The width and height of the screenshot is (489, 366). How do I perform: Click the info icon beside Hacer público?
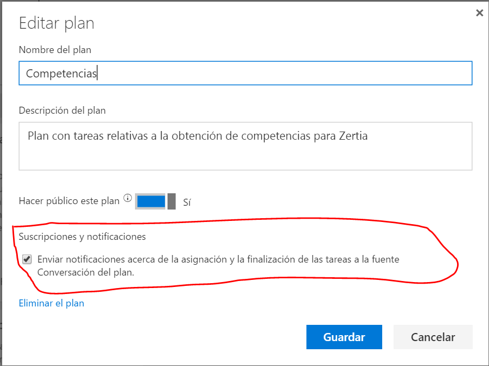pos(127,198)
